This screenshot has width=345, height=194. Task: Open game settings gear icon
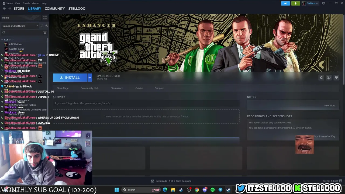321,78
